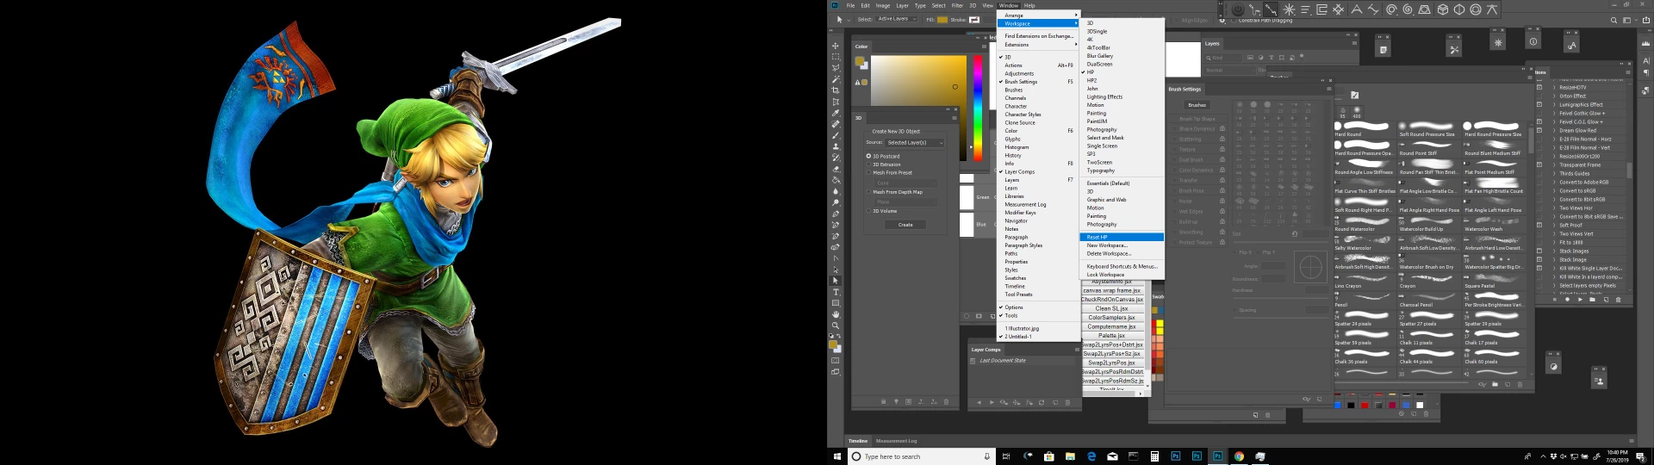Select the Zoom tool in the toolbar
This screenshot has width=1654, height=465.
[835, 325]
